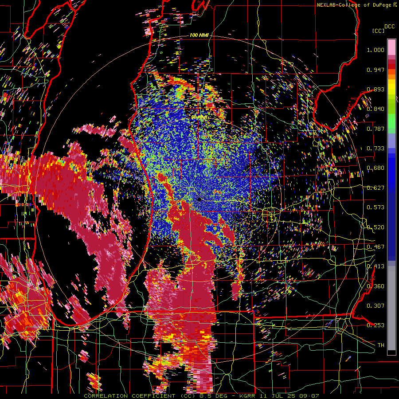
Task: Click the 0.360 scale value
Action: click(376, 286)
